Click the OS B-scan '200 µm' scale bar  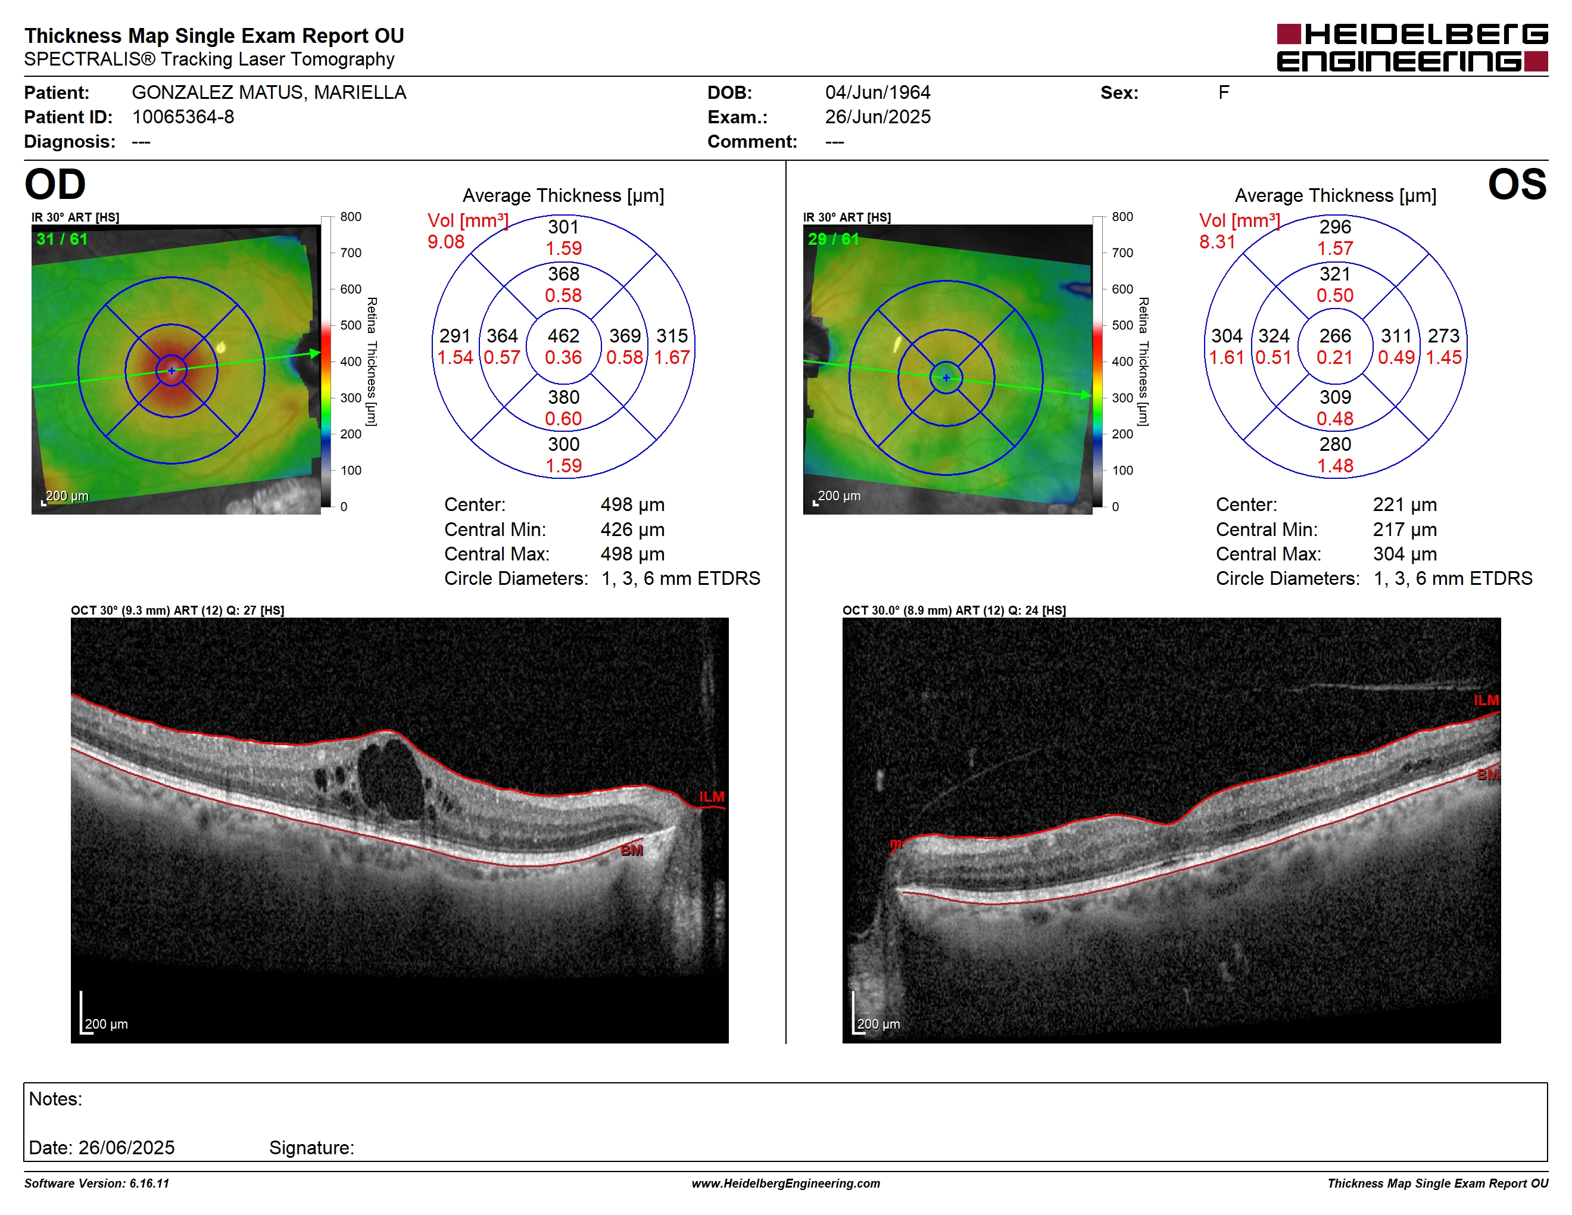876,1014
